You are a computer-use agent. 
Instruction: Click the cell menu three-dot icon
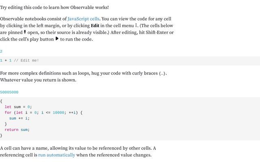pos(136,26)
